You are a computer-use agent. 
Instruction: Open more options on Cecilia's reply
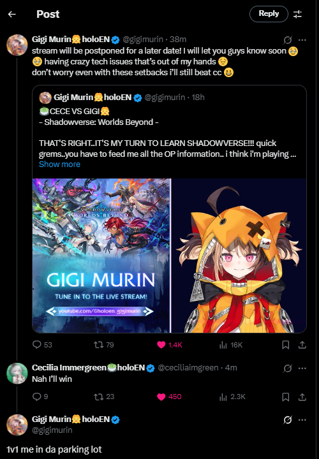(302, 368)
